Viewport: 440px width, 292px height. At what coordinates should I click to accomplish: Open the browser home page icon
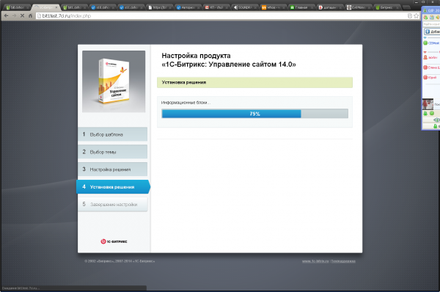[x=30, y=15]
